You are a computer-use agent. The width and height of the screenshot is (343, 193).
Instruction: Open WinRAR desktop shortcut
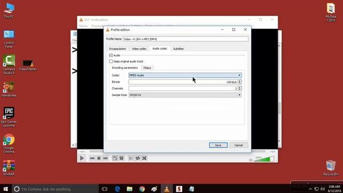[9, 168]
